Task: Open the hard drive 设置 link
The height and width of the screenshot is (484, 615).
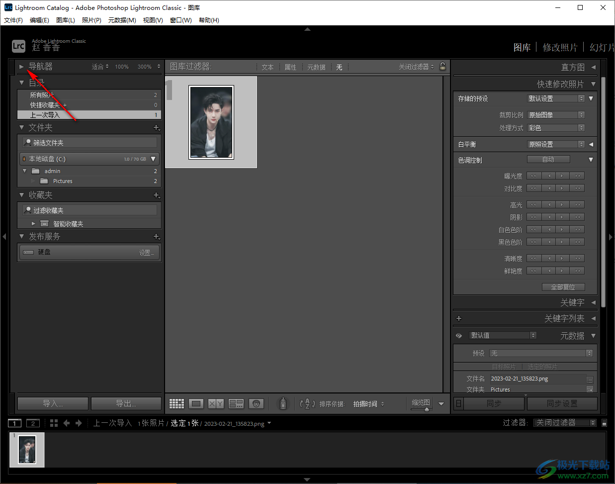Action: [147, 253]
